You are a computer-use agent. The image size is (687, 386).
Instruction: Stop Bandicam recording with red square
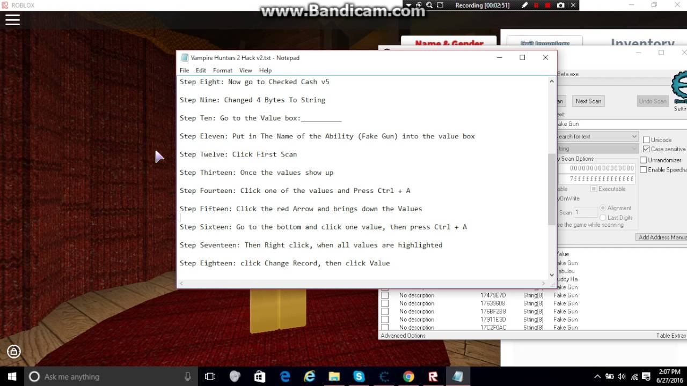coord(548,5)
